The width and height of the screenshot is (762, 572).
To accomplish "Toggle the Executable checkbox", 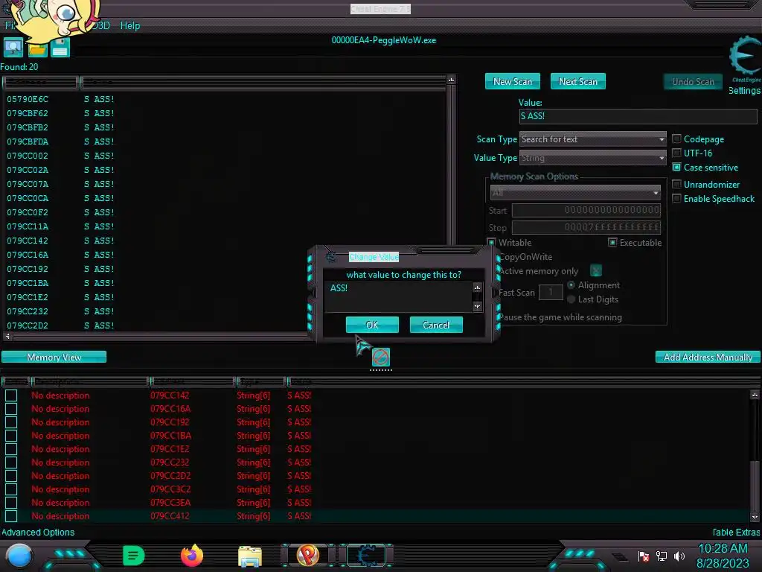I will 613,242.
